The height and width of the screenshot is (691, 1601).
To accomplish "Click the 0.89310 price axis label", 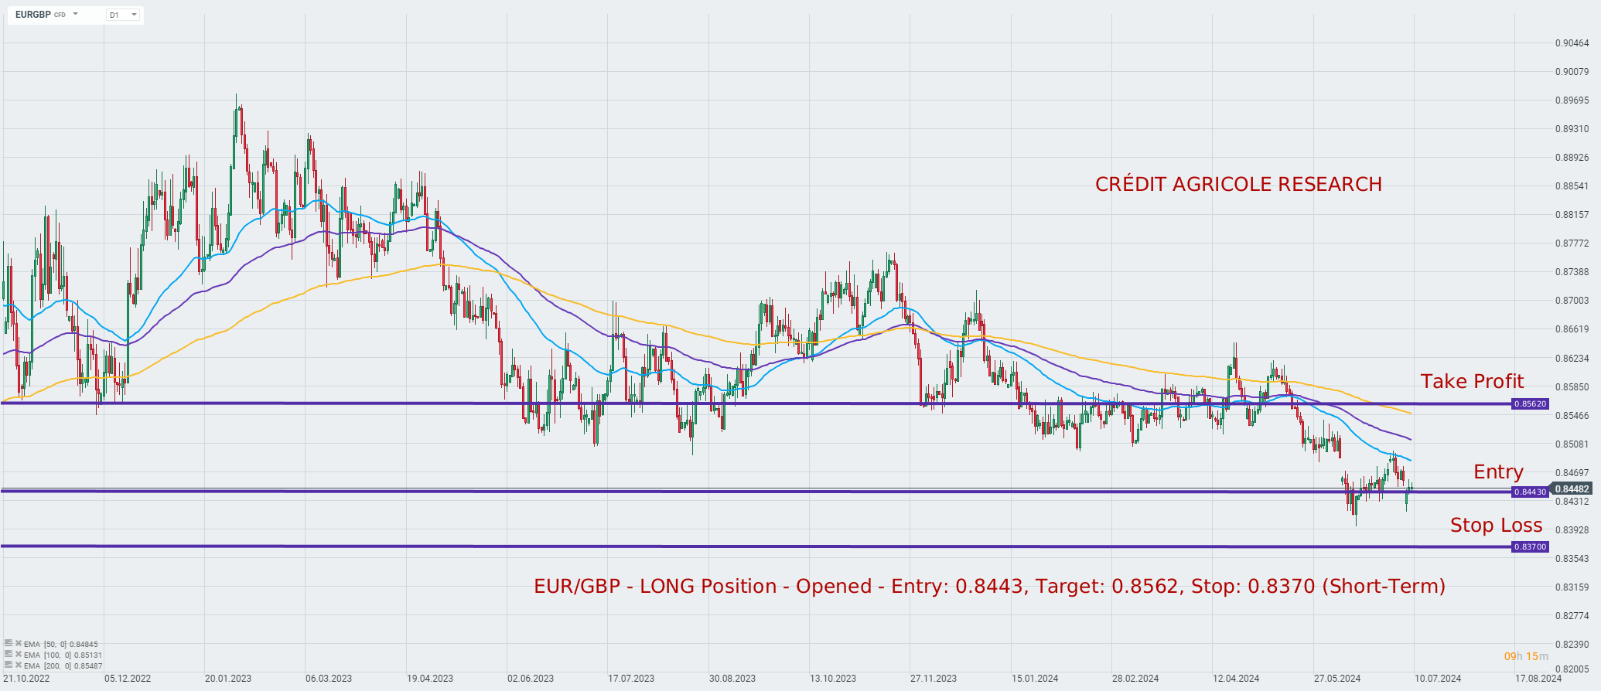I will 1572,129.
